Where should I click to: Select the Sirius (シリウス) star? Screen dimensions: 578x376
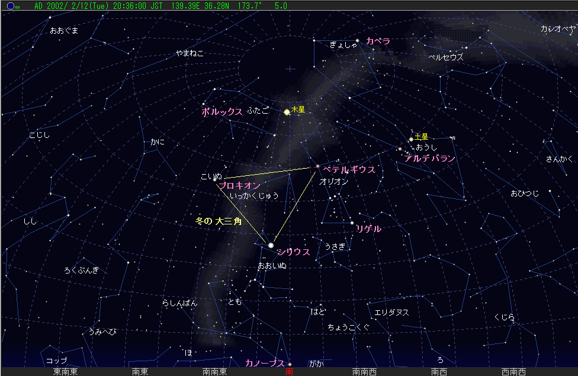tap(271, 245)
